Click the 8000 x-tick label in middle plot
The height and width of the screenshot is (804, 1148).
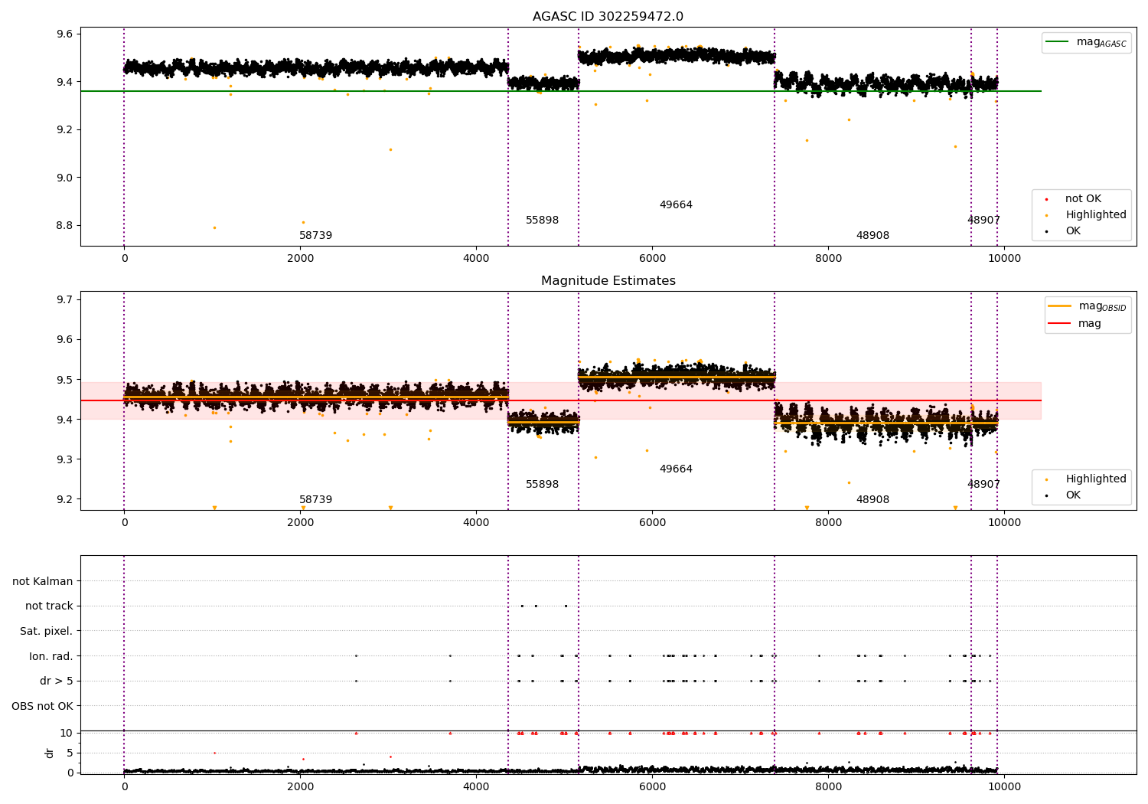828,523
